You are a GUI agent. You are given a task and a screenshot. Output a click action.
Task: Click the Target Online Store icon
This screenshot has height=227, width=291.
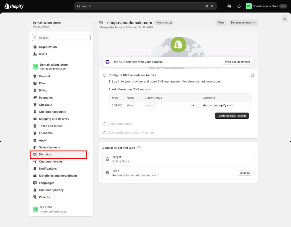coord(107,159)
